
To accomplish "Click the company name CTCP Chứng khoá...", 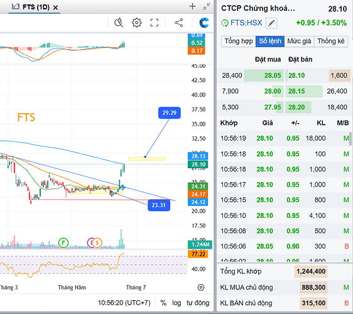I will pyautogui.click(x=258, y=9).
